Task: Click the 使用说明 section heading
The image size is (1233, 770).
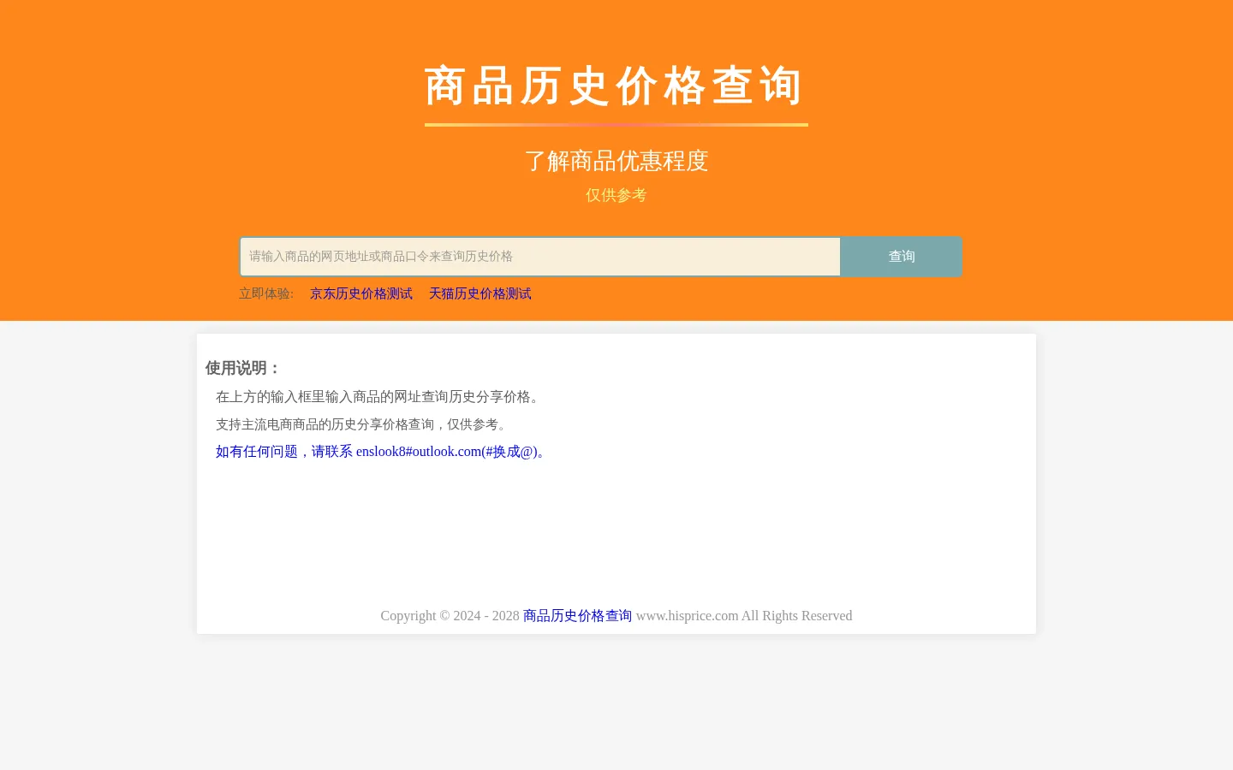Action: point(243,368)
